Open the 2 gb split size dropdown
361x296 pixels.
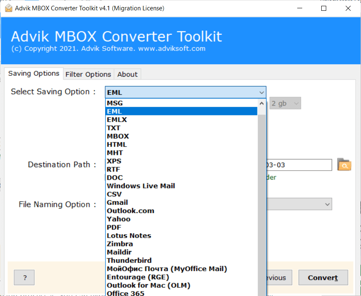[x=285, y=103]
